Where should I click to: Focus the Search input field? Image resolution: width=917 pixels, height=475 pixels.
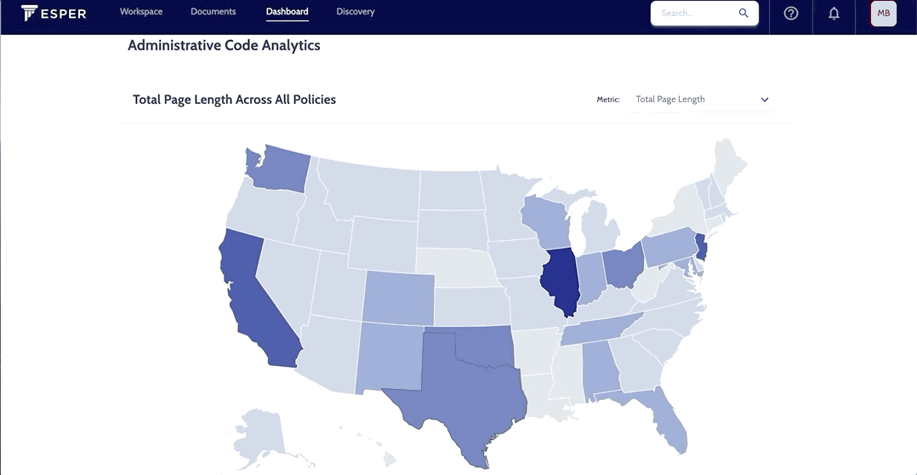[698, 13]
